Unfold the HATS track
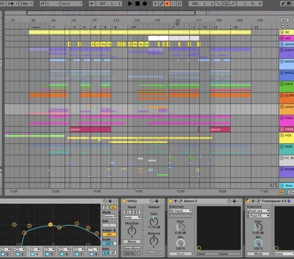 click(282, 85)
